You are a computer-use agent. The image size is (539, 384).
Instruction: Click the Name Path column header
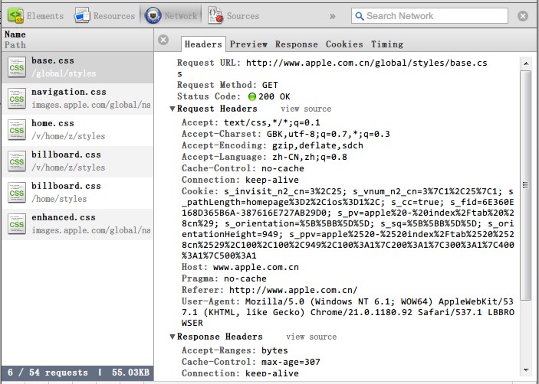pyautogui.click(x=77, y=40)
